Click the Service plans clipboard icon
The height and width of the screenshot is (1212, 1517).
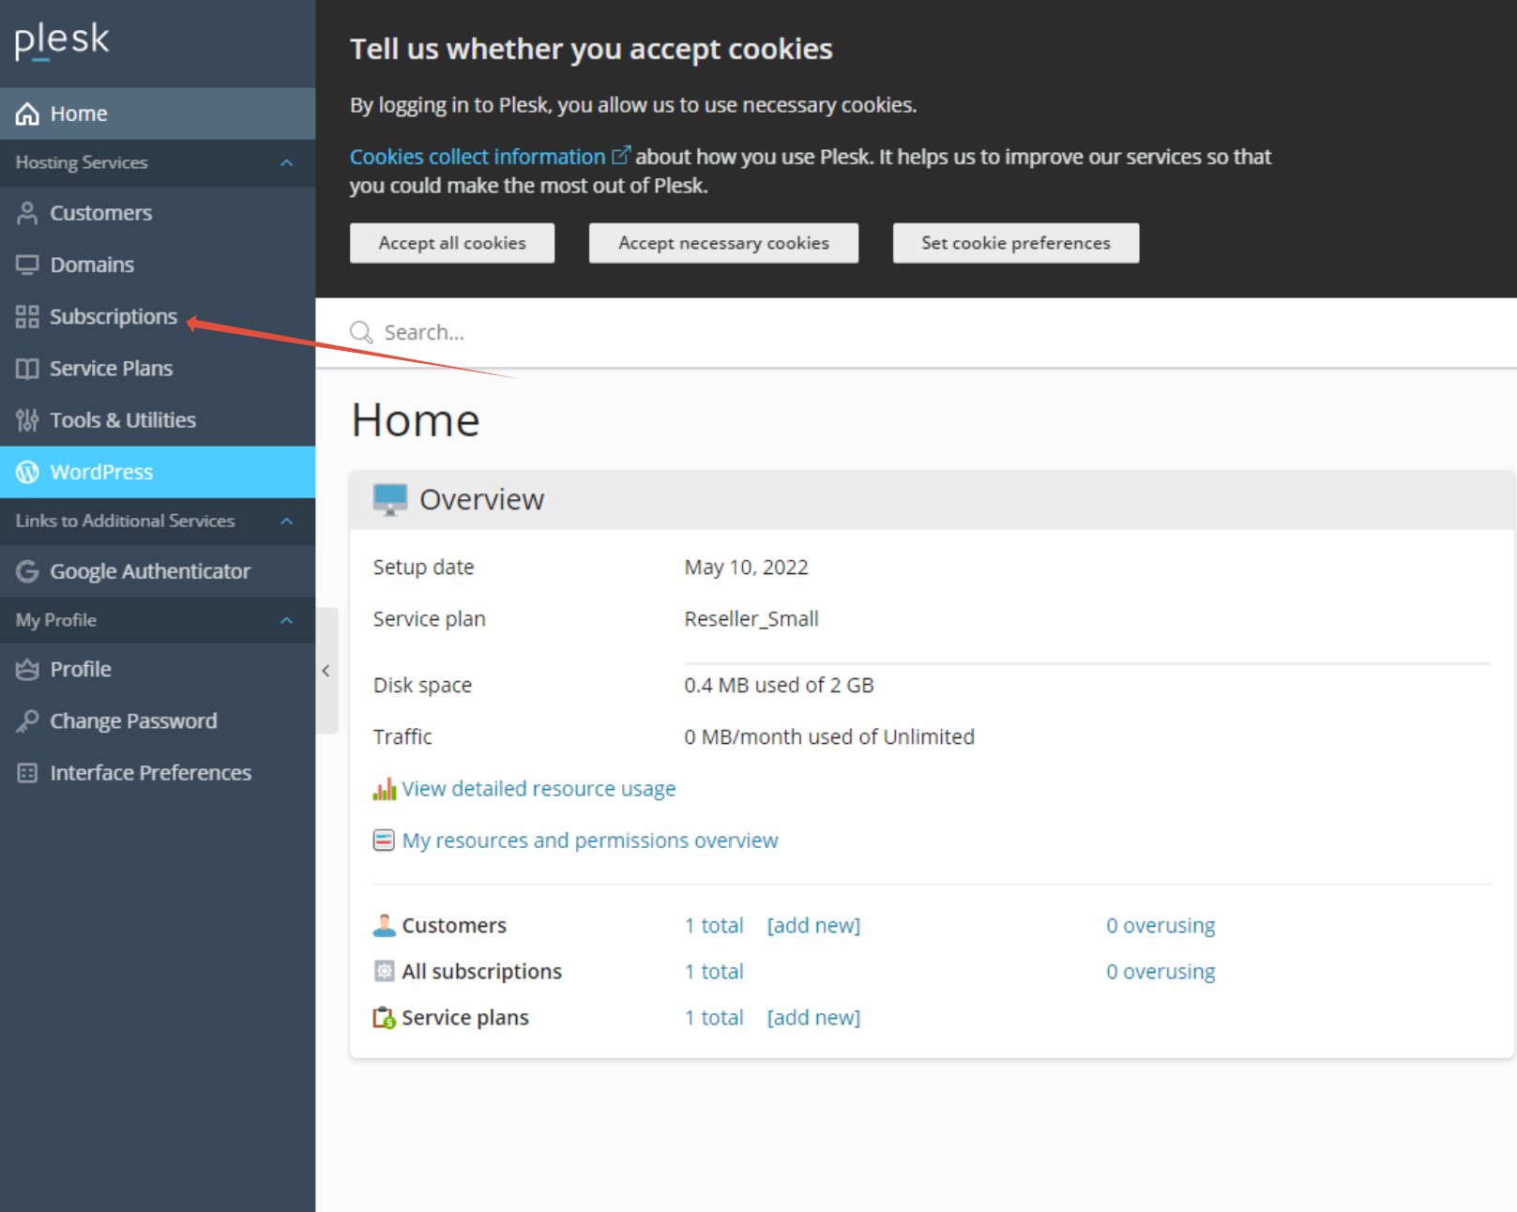[385, 1018]
